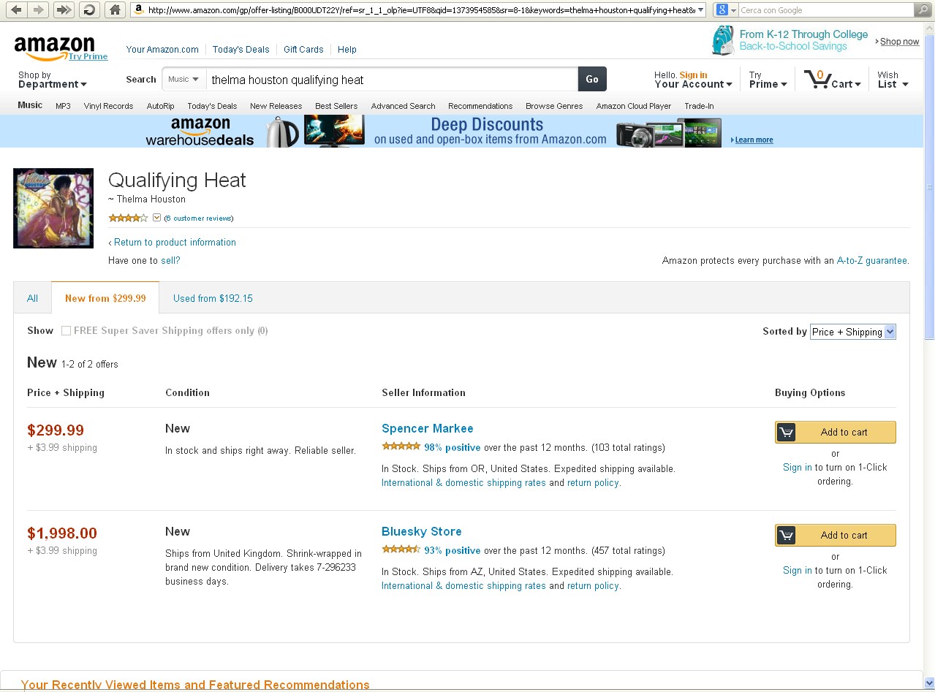
Task: Go to the browser home page icon
Action: (x=115, y=9)
